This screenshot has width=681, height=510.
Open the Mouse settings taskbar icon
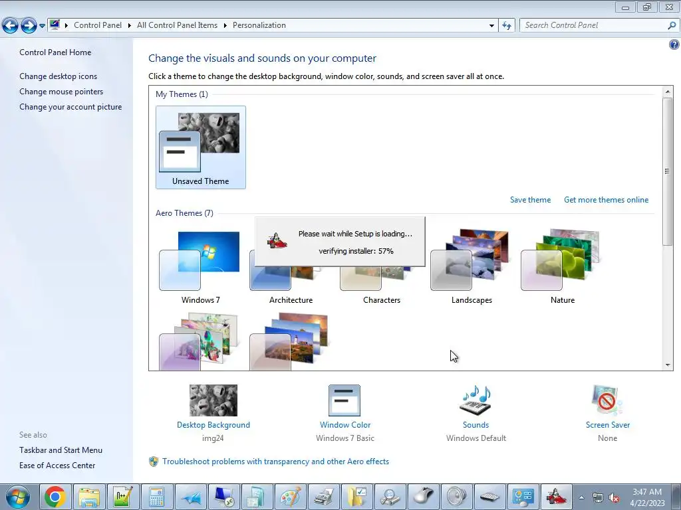(x=424, y=497)
